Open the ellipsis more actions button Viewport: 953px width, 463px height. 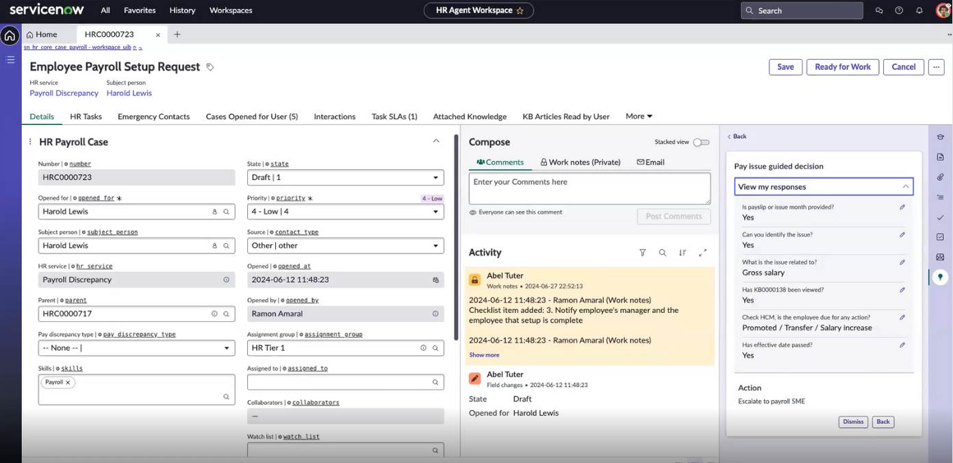pyautogui.click(x=937, y=67)
